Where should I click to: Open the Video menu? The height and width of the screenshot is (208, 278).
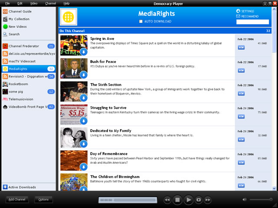tap(34, 3)
